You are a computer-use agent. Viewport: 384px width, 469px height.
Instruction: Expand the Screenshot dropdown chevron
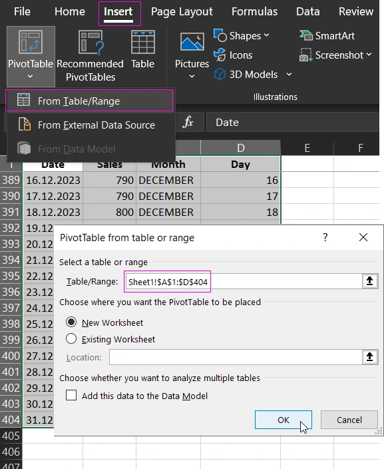pos(369,55)
